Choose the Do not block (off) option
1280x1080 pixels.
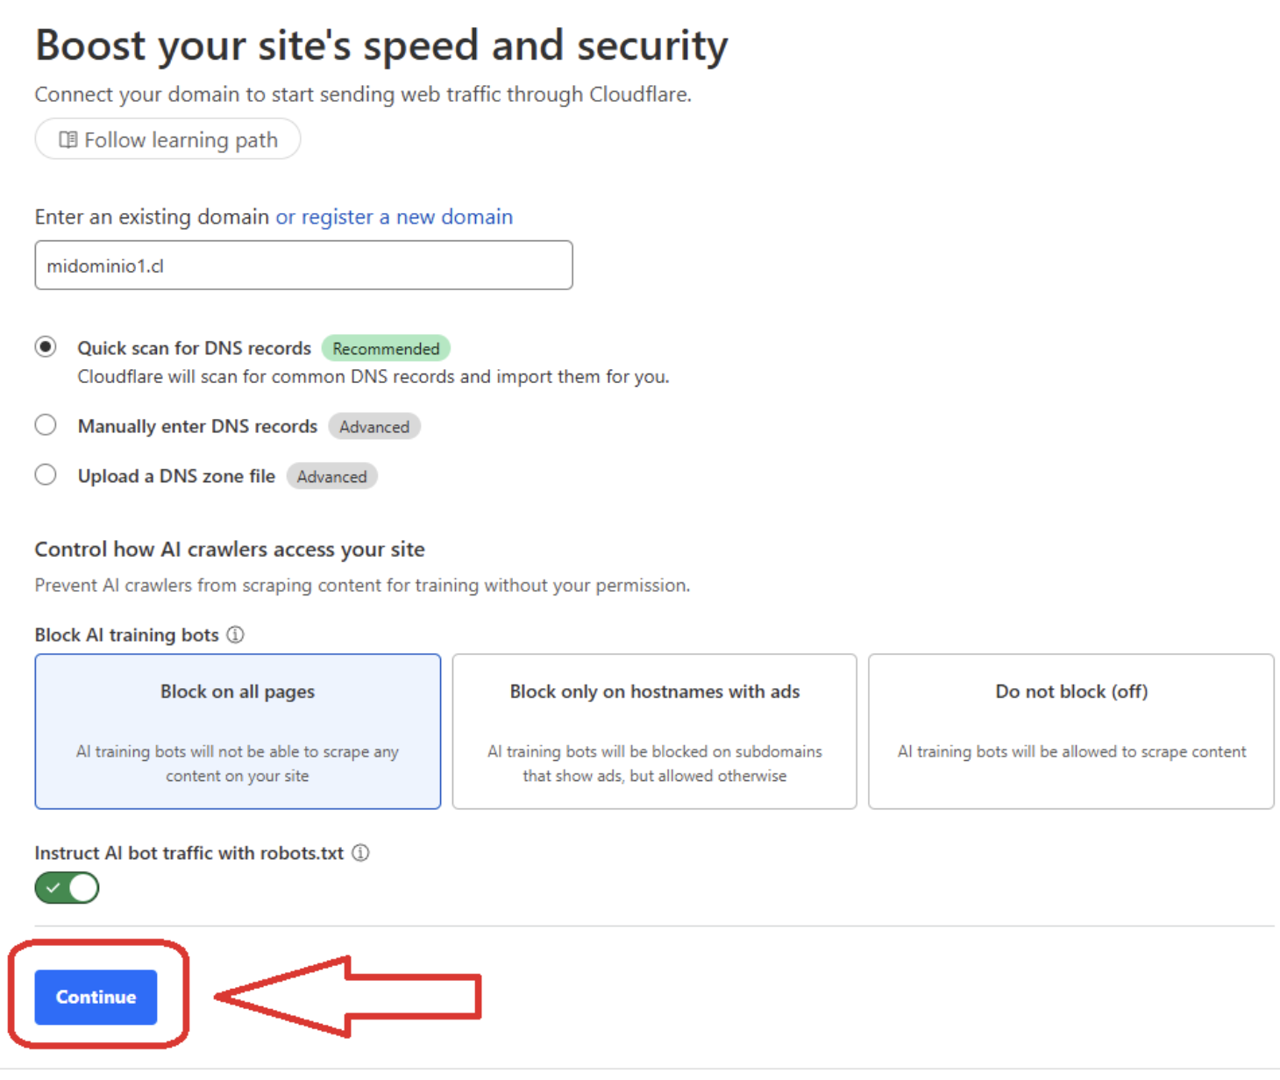pos(1070,731)
